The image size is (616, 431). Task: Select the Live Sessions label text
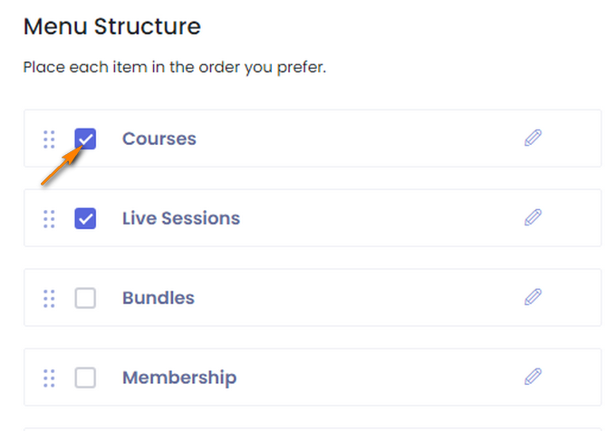pyautogui.click(x=181, y=218)
